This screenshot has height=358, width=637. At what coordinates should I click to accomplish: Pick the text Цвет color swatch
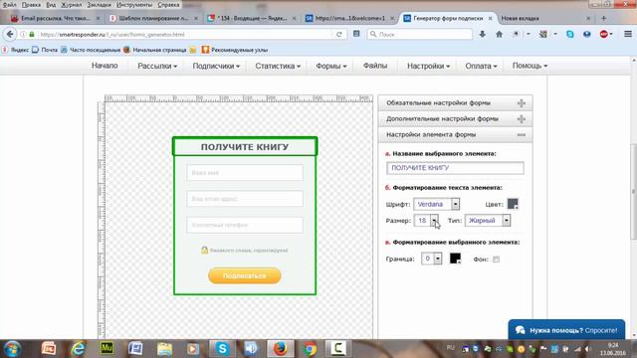click(x=513, y=204)
